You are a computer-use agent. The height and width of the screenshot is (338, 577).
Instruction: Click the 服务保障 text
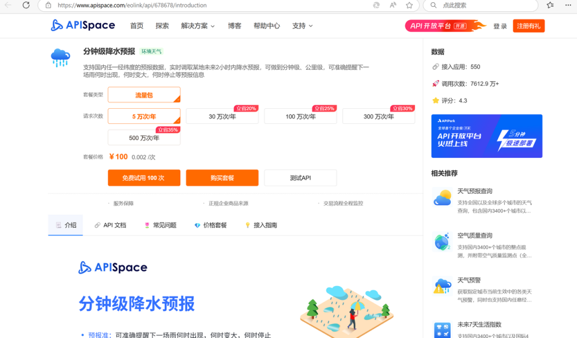click(x=123, y=203)
